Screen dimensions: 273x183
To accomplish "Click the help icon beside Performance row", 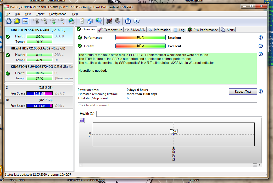I will [261, 37].
